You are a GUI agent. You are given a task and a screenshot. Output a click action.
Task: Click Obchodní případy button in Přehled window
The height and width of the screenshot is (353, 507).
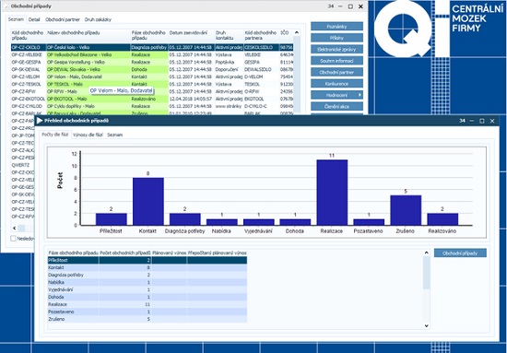tap(460, 253)
